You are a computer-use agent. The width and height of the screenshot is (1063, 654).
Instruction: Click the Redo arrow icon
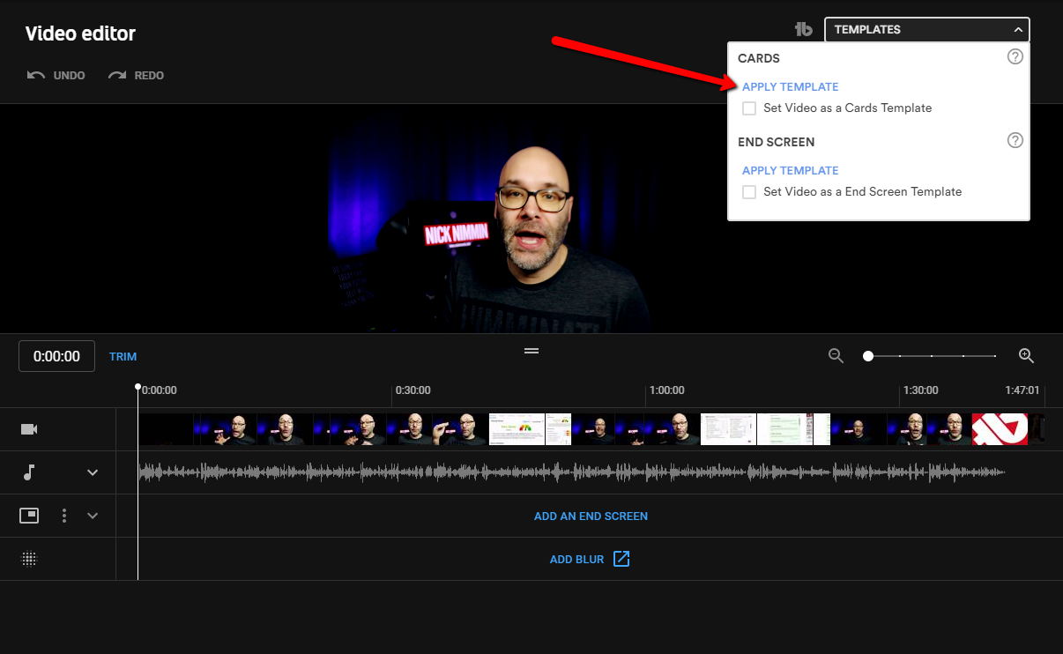(117, 76)
